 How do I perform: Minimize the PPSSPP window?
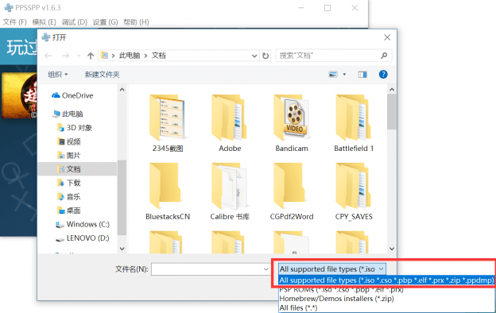pyautogui.click(x=300, y=8)
